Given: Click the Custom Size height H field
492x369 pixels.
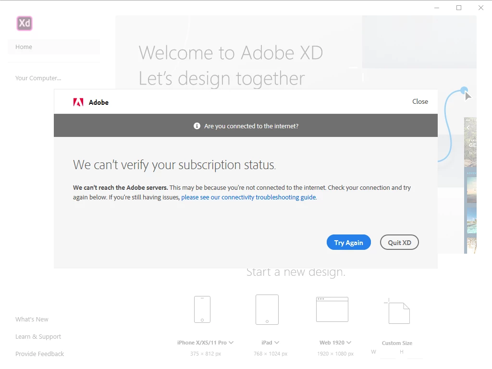Looking at the screenshot, I should [415, 352].
